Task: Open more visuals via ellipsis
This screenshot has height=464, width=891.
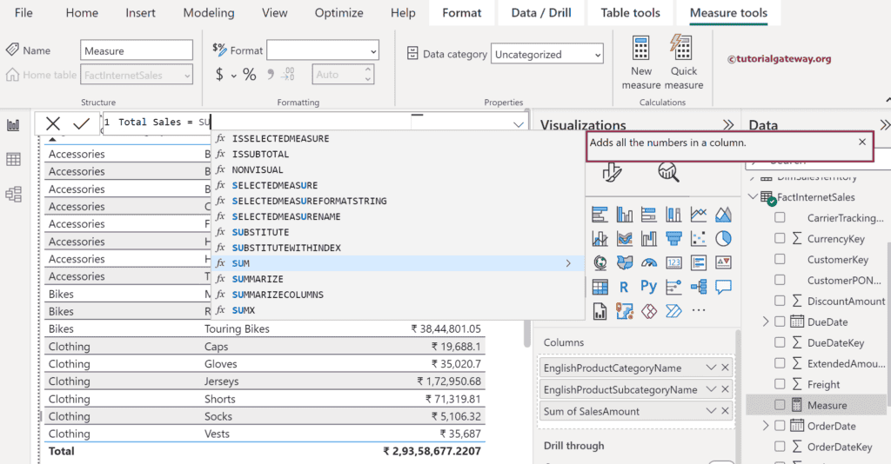Action: tap(699, 310)
